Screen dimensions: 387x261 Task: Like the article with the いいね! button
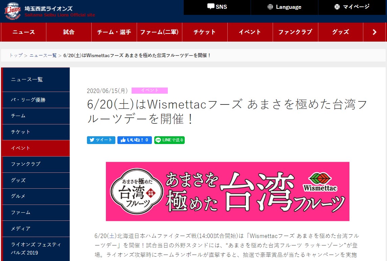click(x=135, y=140)
